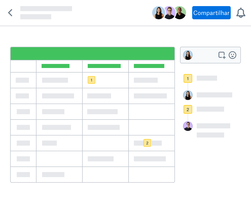Open comment thread 1 in sidebar

click(188, 78)
